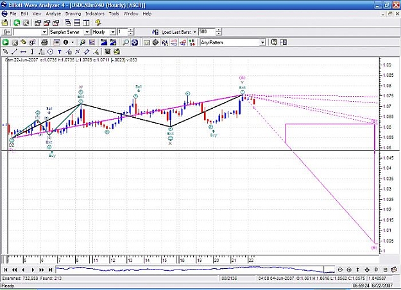The width and height of the screenshot is (401, 290).
Task: Click the yellow tag label icon
Action: [24, 42]
